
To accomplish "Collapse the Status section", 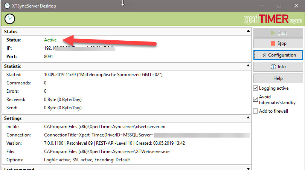I will 248,31.
